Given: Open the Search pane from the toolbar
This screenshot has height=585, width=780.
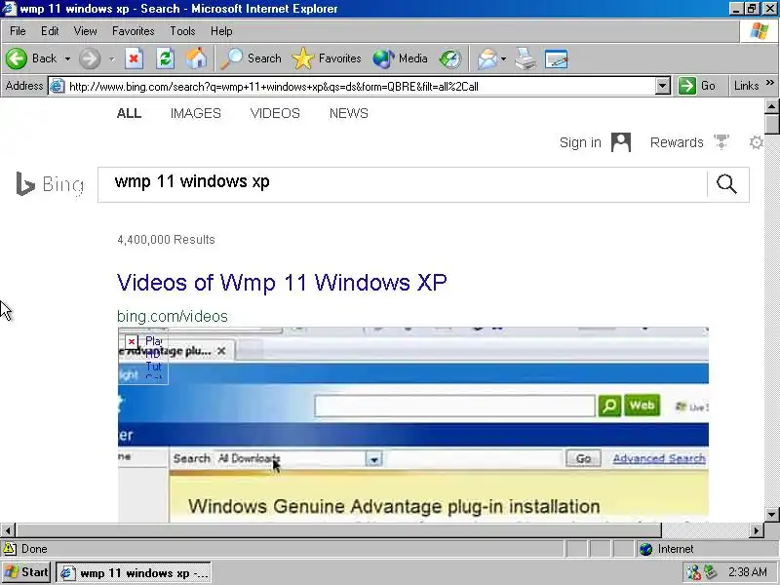Looking at the screenshot, I should click(252, 58).
